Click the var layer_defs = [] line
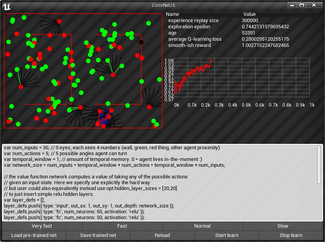Image resolution: width=325 pixels, height=242 pixels. tap(24, 200)
